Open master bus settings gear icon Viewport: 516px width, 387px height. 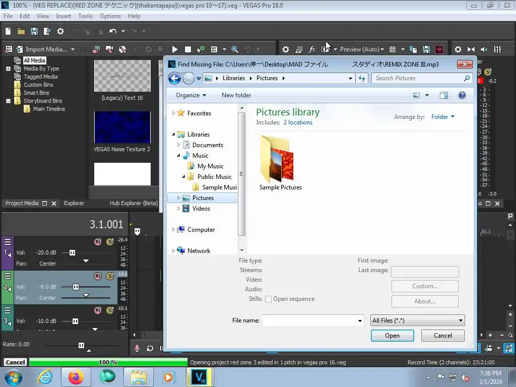[x=458, y=49]
